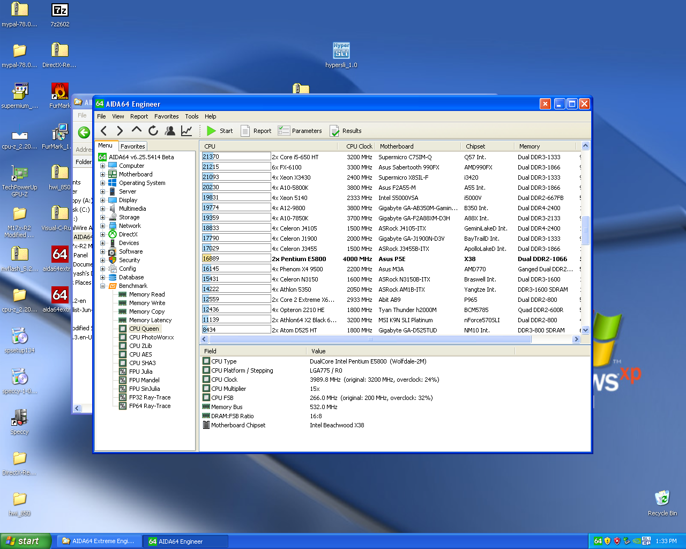Sort results by the Motherboard column header
This screenshot has height=549, width=686.
click(418, 146)
